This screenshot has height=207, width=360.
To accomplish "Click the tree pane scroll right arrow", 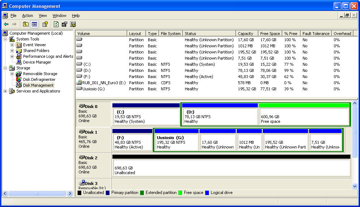I will (x=70, y=194).
